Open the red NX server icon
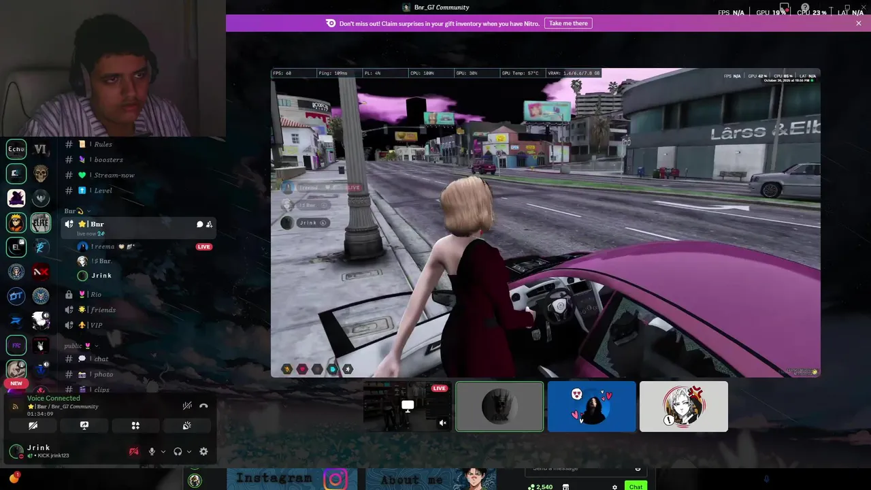871x490 pixels. pyautogui.click(x=40, y=272)
